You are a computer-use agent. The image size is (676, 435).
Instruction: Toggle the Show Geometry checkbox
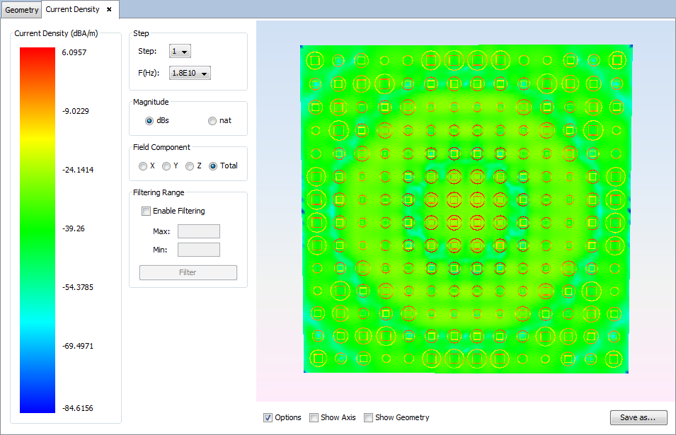pos(368,417)
